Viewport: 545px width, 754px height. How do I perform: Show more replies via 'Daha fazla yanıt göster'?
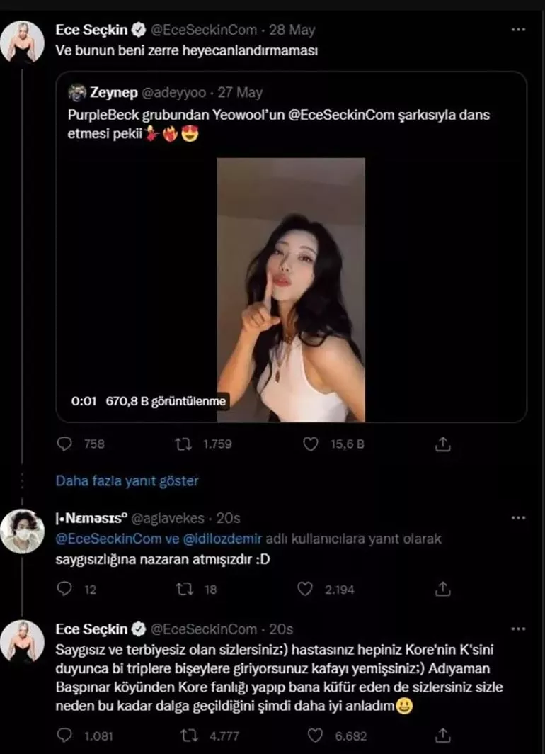(x=127, y=481)
